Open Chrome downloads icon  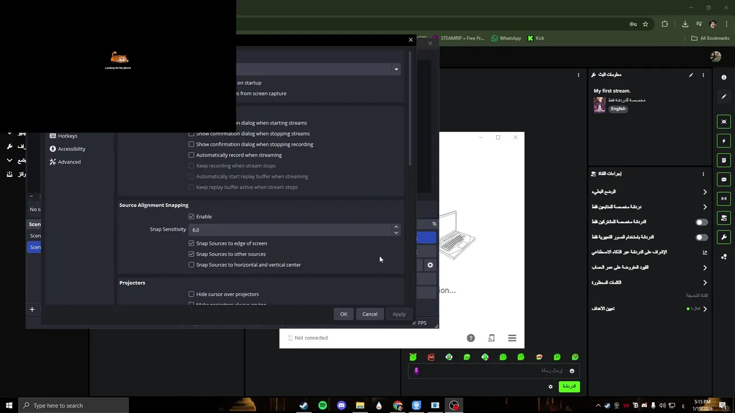coord(685,24)
